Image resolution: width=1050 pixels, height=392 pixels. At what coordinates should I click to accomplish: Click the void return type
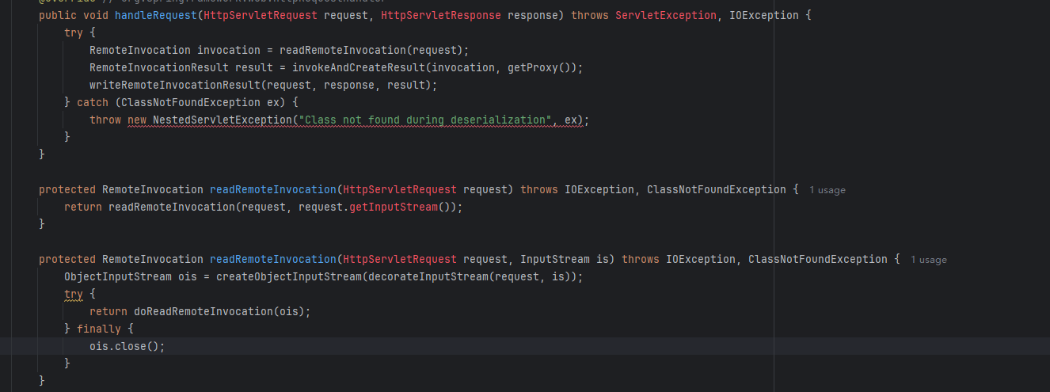tap(96, 15)
